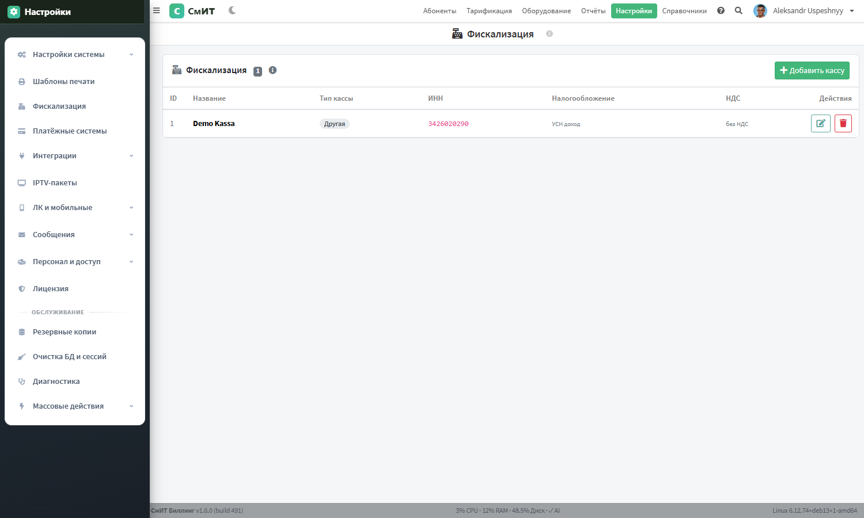Click the INN value 3426020290
864x518 pixels.
(448, 124)
